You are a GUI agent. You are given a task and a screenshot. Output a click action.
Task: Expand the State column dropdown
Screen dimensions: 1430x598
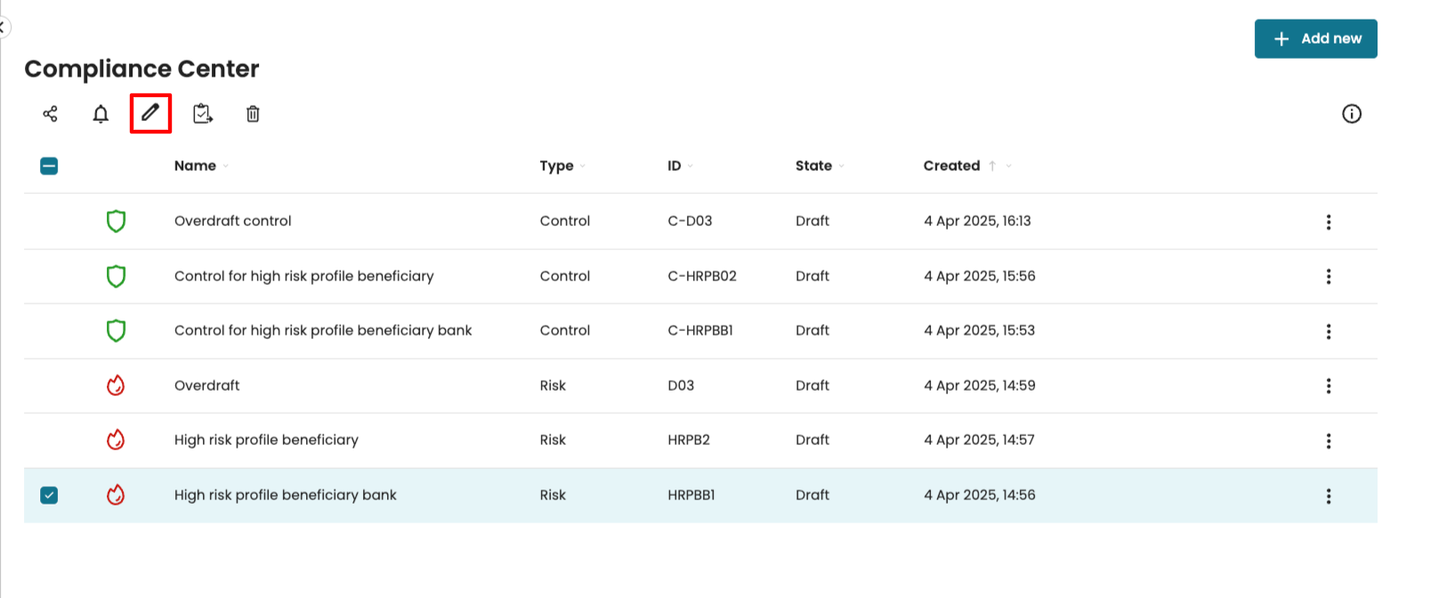coord(841,166)
